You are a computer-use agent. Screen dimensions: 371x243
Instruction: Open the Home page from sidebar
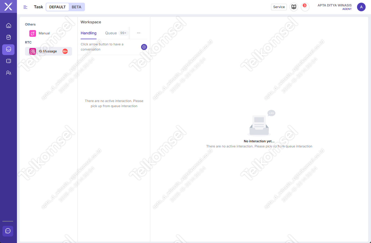pyautogui.click(x=9, y=26)
